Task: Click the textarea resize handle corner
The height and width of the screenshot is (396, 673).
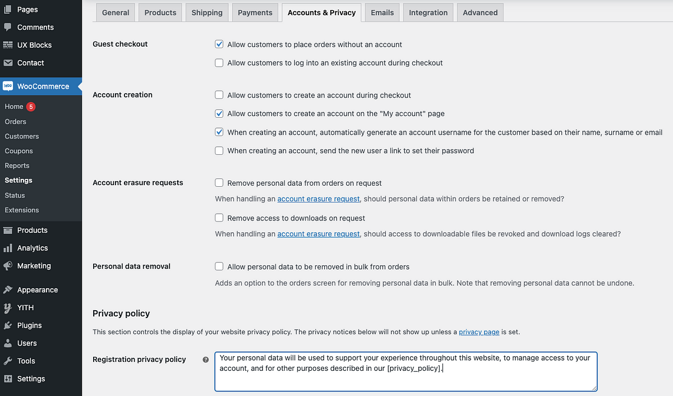Action: coord(594,388)
